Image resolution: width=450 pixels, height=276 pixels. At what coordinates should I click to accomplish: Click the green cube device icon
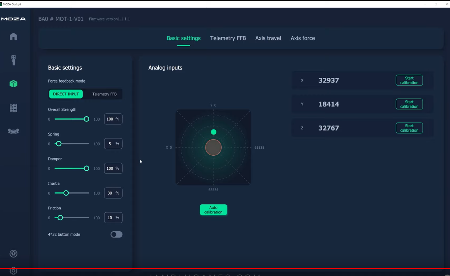pos(13,84)
